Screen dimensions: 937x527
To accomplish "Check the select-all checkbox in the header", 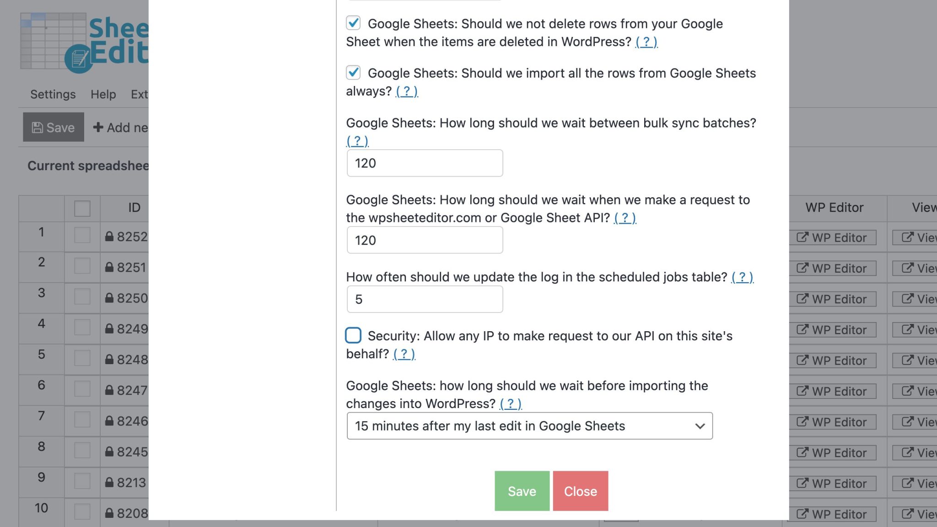I will [82, 209].
